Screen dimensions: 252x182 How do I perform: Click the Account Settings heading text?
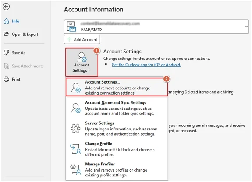point(122,52)
